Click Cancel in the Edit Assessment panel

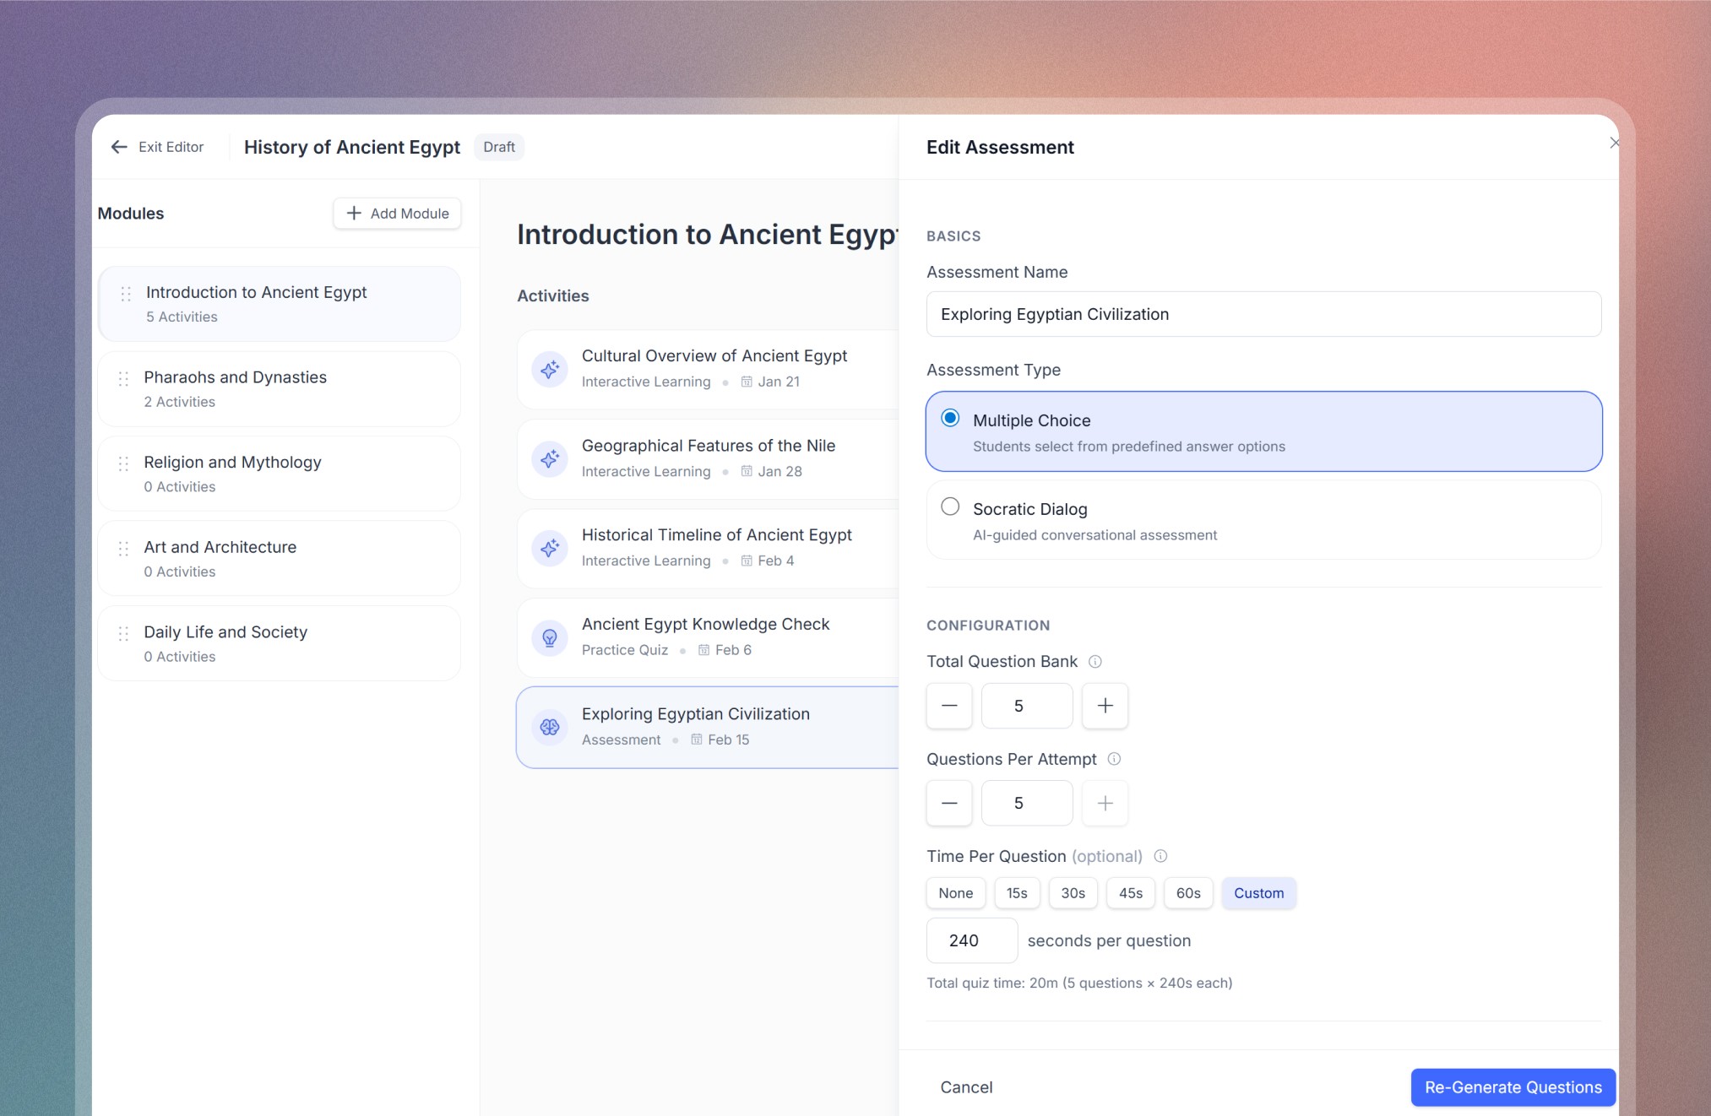click(966, 1087)
